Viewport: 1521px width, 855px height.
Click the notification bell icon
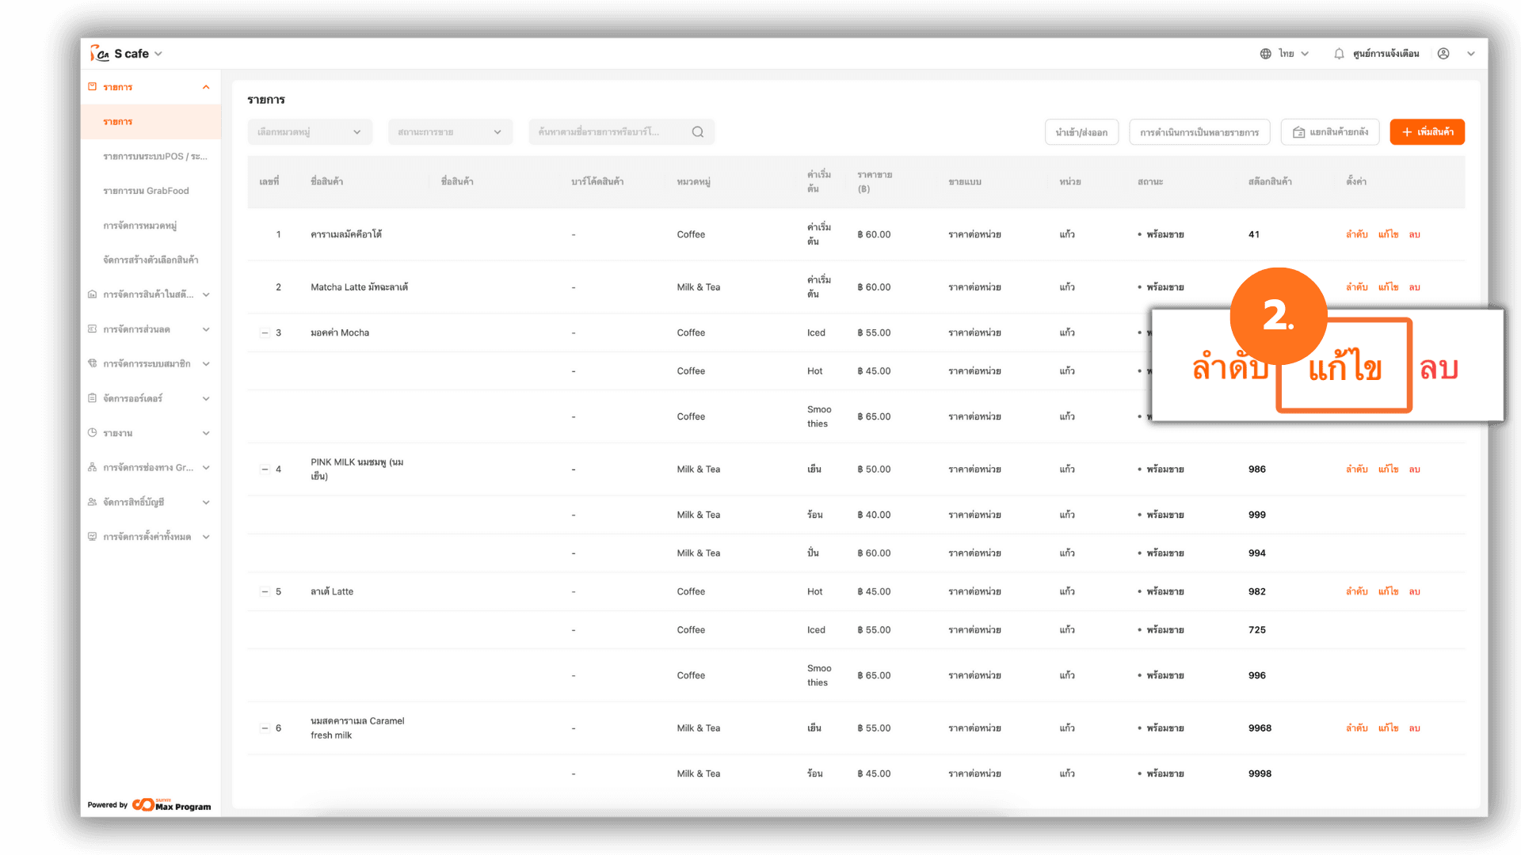(x=1339, y=54)
